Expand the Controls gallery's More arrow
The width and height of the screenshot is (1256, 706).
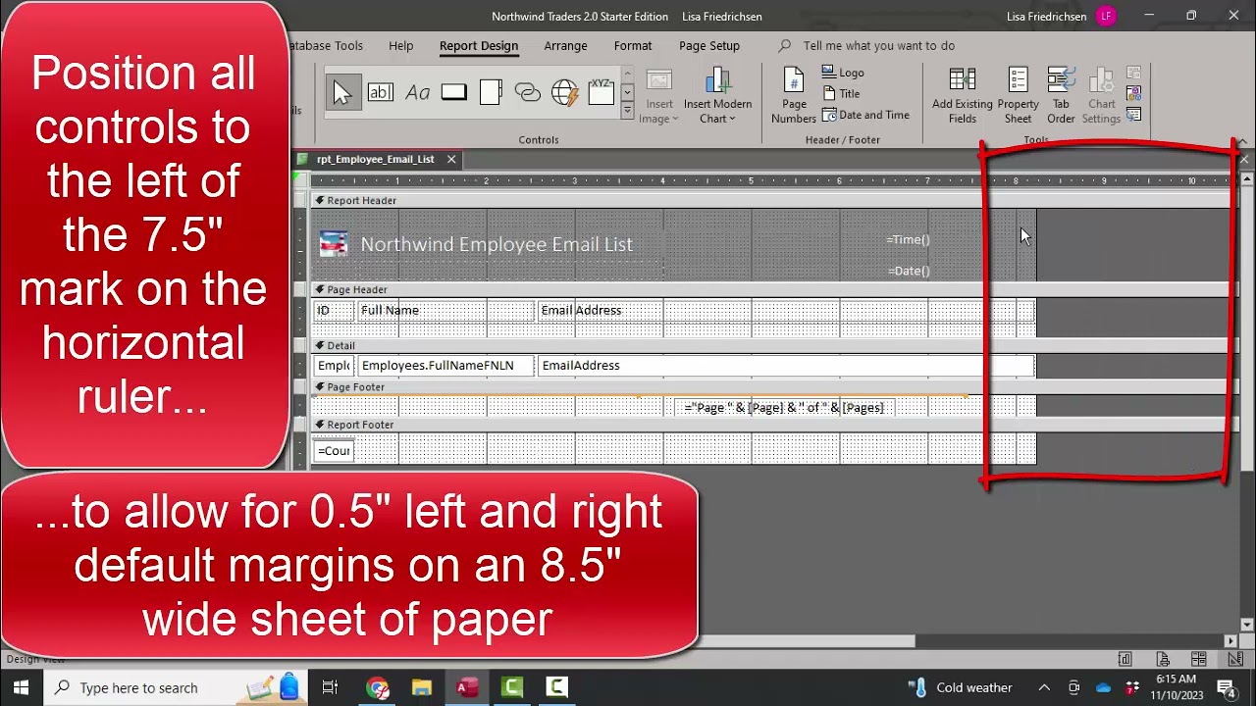pyautogui.click(x=627, y=111)
